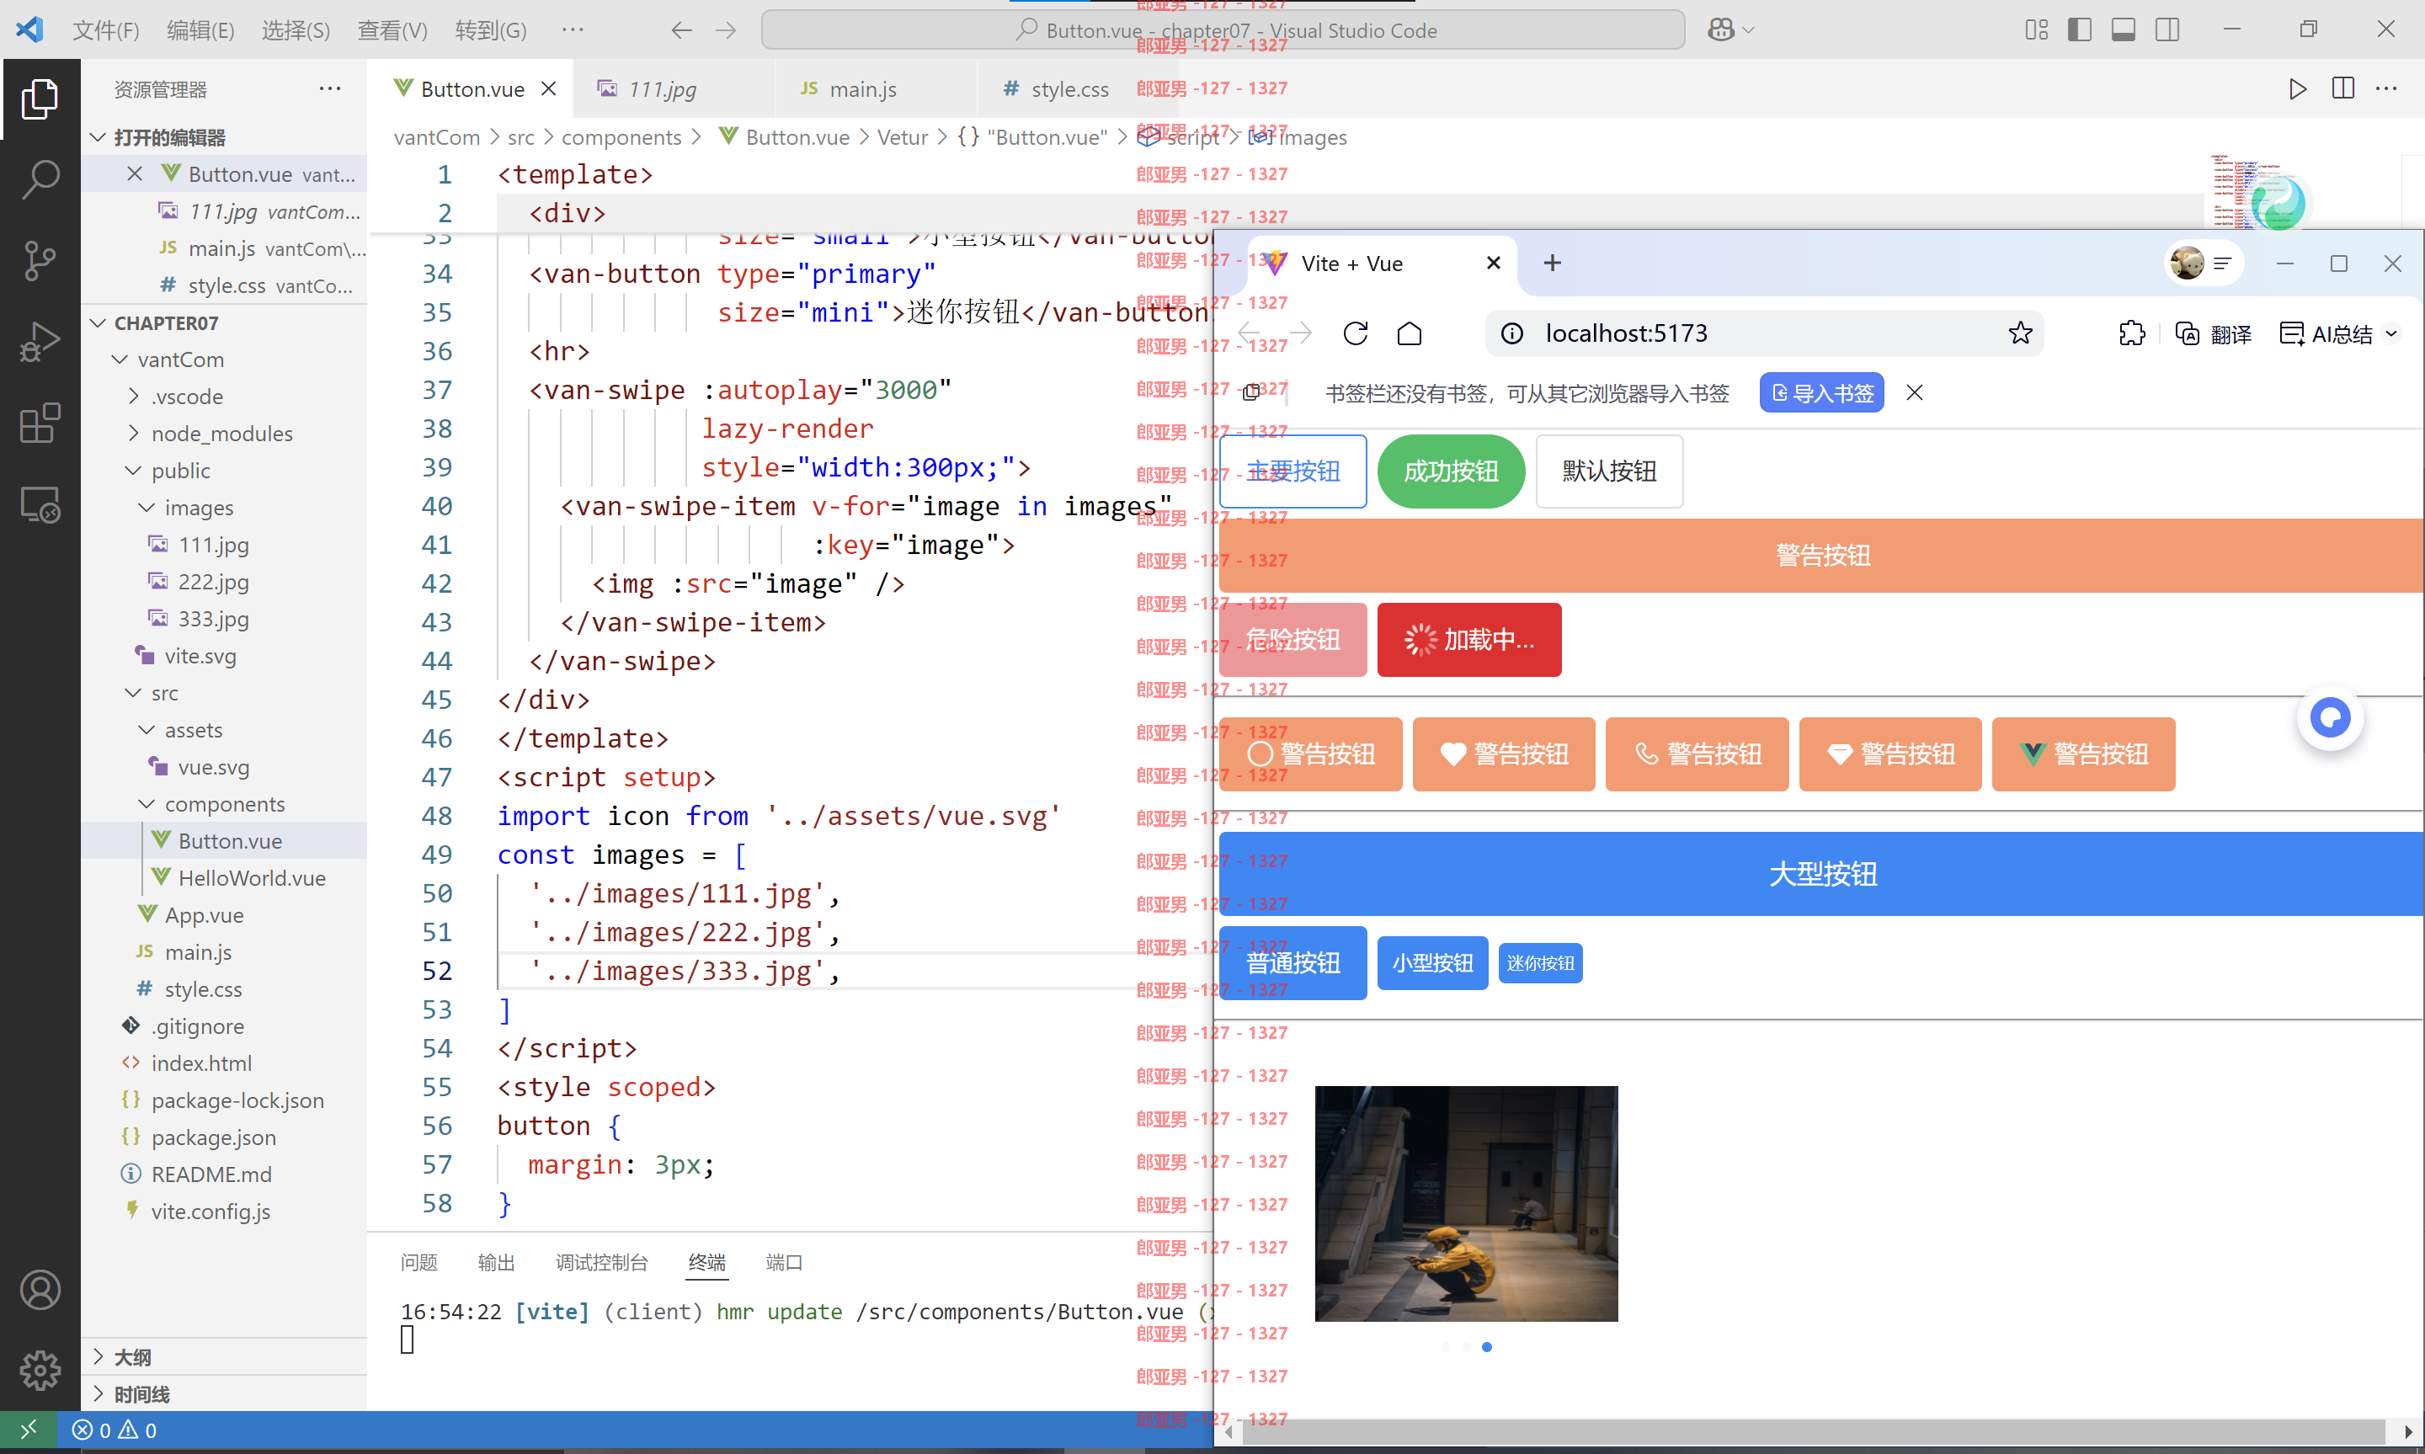Viewport: 2425px width, 1454px height.
Task: Toggle the secondary sidebar visibility
Action: pos(2167,30)
